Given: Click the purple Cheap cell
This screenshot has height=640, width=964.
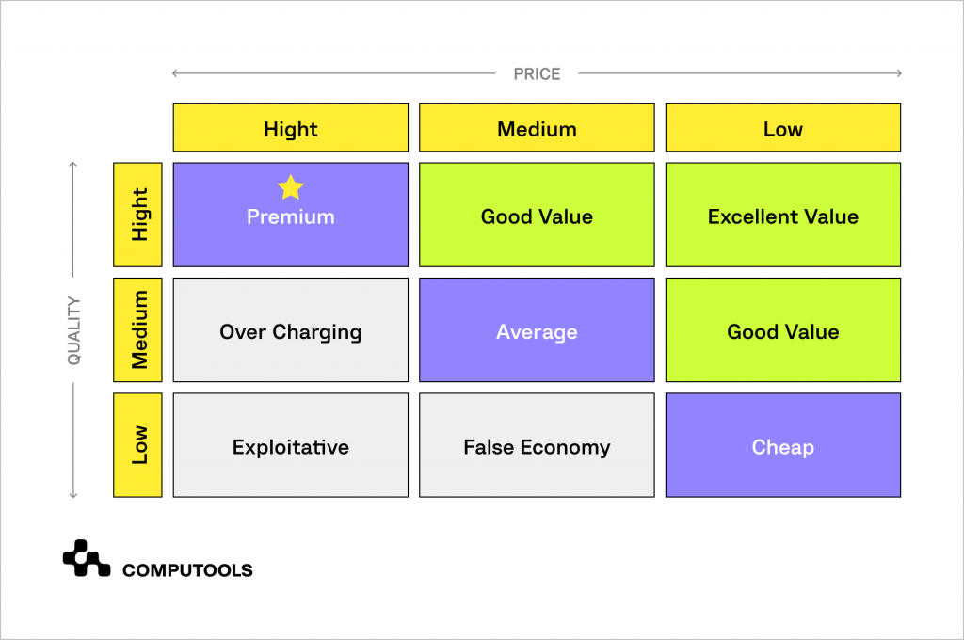Looking at the screenshot, I should (783, 446).
